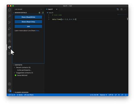Open editor more actions ellipsis
The width and height of the screenshot is (135, 105).
125,9
